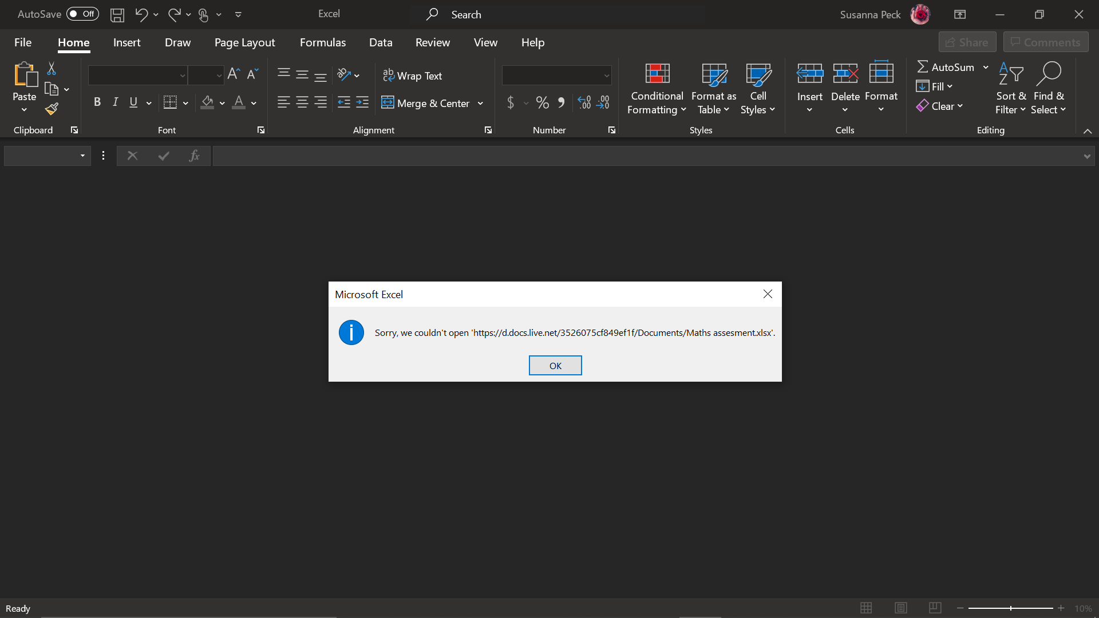This screenshot has width=1099, height=618.
Task: Click the Cut scissors icon
Action: click(52, 69)
